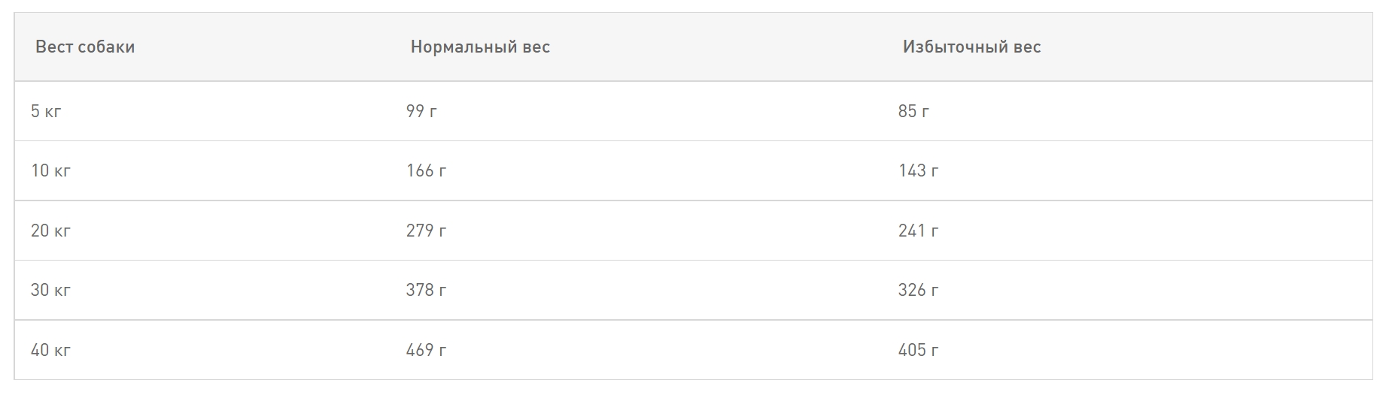
Task: Select the '40 кг' dog weight cell
Action: [x=50, y=351]
